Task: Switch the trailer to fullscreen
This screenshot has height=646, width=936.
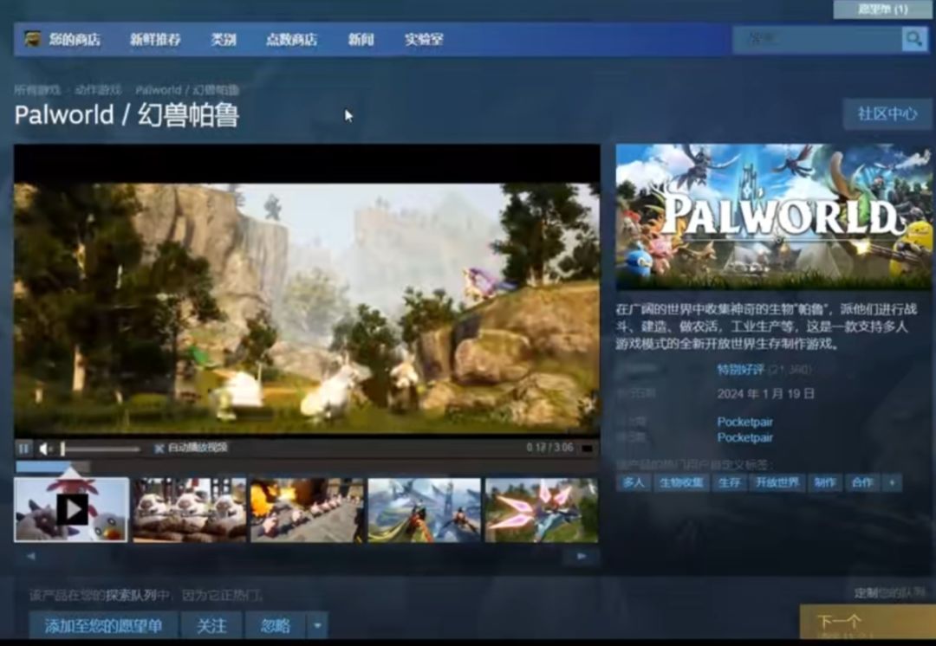Action: click(587, 448)
